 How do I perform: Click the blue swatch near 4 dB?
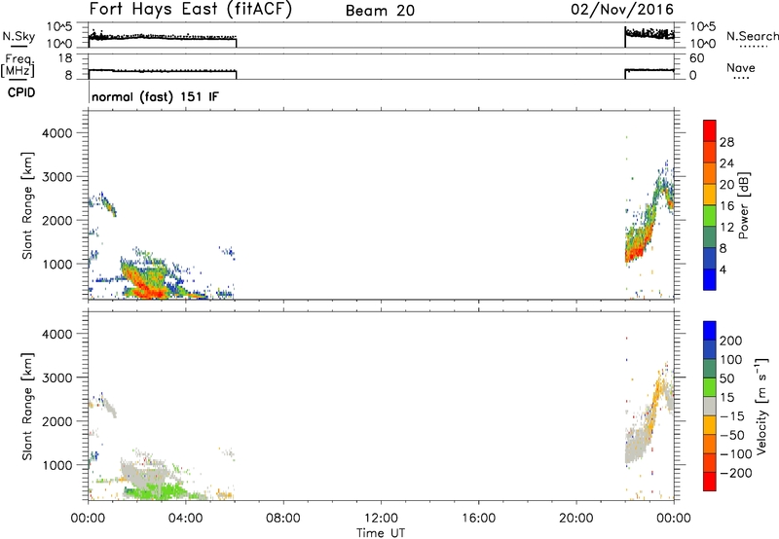[710, 279]
